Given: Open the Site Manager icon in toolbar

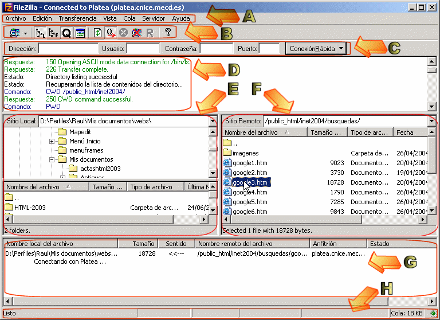Looking at the screenshot, I should click(14, 33).
